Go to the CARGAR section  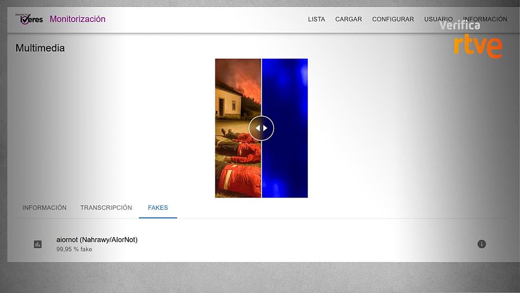[x=348, y=19]
